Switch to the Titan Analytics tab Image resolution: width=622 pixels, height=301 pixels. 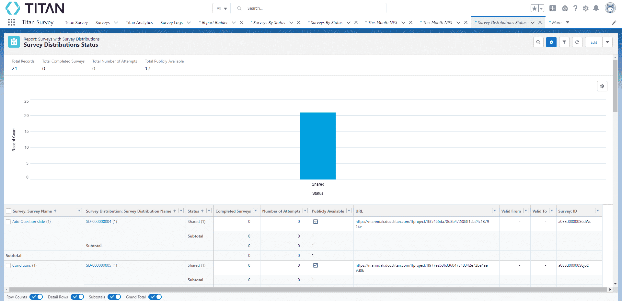(x=139, y=22)
